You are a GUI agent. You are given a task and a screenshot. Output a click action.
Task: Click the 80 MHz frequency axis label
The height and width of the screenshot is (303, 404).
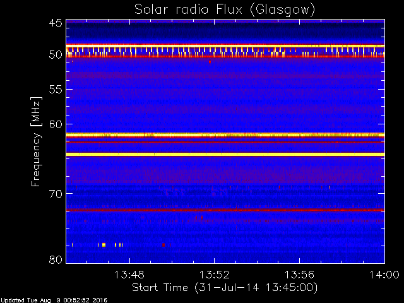[56, 259]
